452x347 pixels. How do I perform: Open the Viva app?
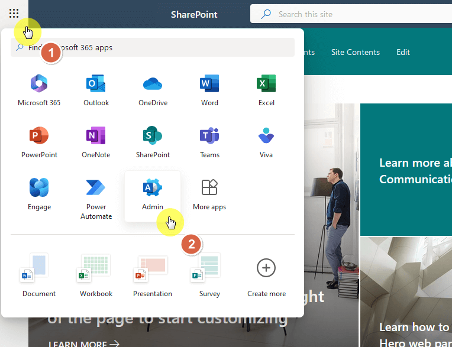click(266, 142)
